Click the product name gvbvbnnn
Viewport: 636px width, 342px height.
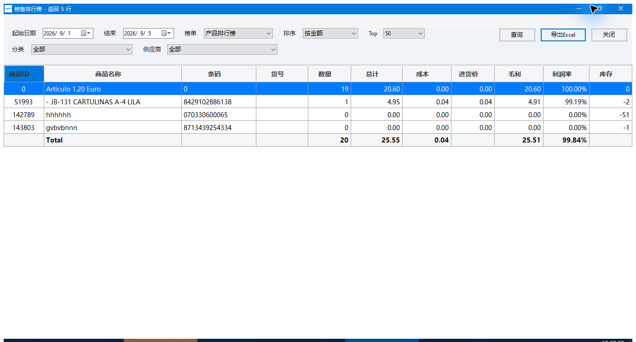62,128
